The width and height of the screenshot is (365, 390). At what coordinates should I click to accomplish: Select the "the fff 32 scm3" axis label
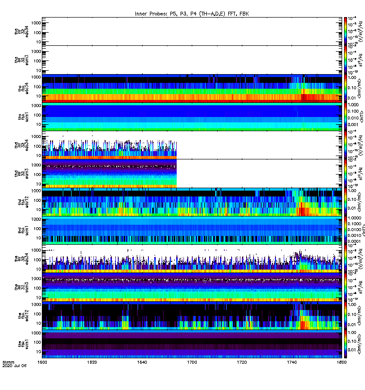click(x=21, y=287)
